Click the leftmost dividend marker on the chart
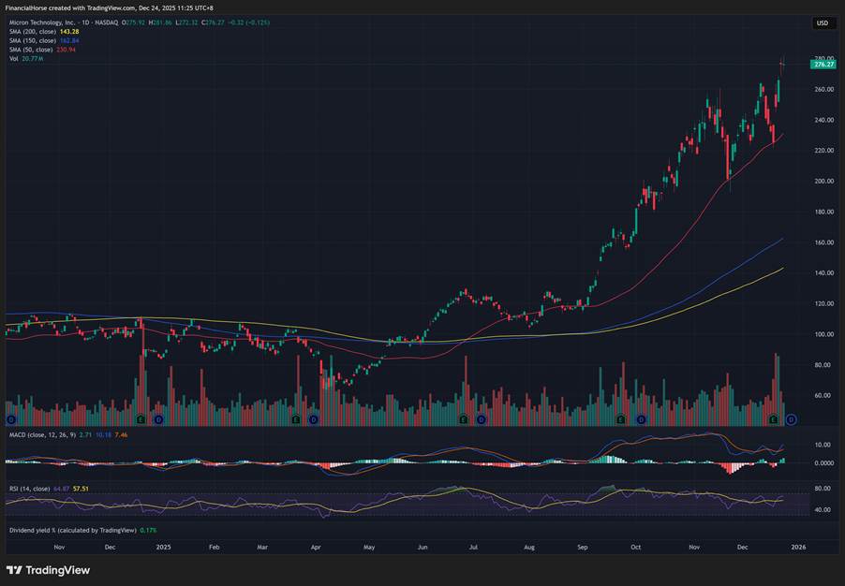 (x=10, y=419)
